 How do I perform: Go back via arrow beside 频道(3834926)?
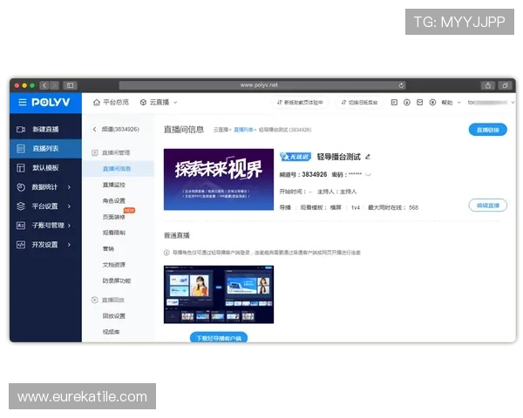pyautogui.click(x=94, y=130)
